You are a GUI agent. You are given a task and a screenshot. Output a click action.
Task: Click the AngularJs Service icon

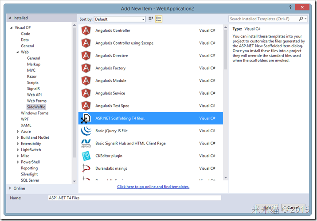coord(86,93)
